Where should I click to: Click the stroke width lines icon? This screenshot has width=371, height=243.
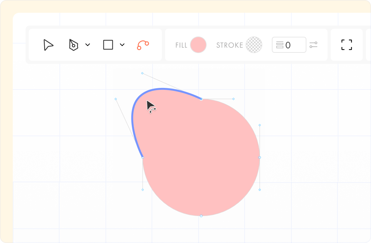tap(279, 45)
